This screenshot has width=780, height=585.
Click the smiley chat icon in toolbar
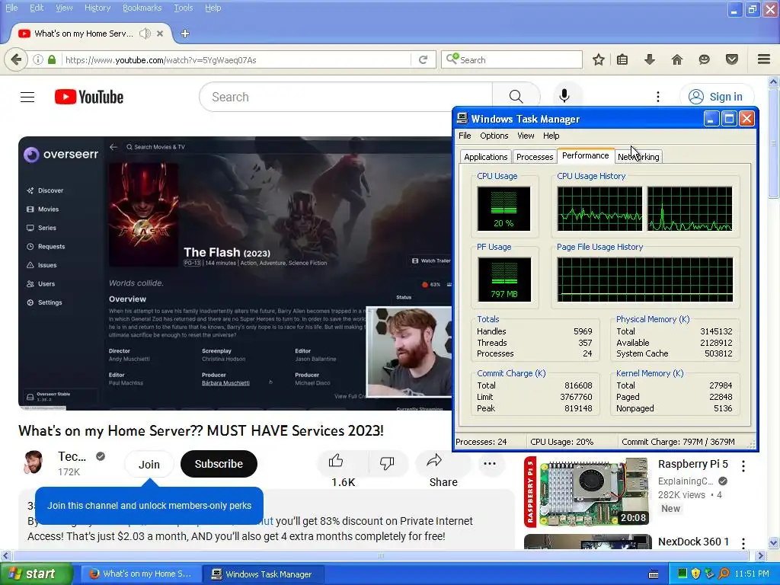[x=704, y=59]
